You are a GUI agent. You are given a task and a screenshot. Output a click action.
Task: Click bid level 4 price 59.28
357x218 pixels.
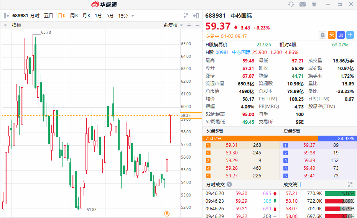pyautogui.click(x=232, y=168)
